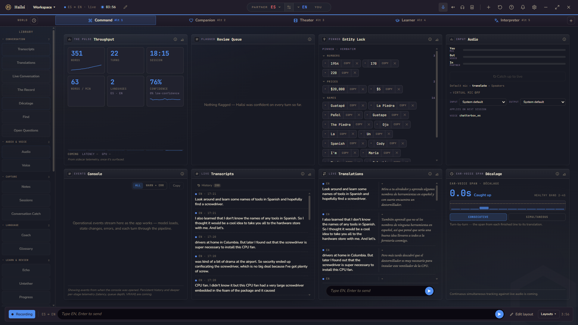Add a new workspace tab with plus button
The height and width of the screenshot is (325, 578).
click(x=571, y=20)
